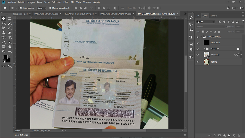Screen dimensions: 245x138
Task: Select the Brush tool
Action: point(9,28)
